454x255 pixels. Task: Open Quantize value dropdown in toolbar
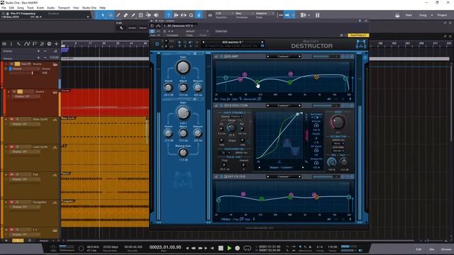[x=225, y=13]
